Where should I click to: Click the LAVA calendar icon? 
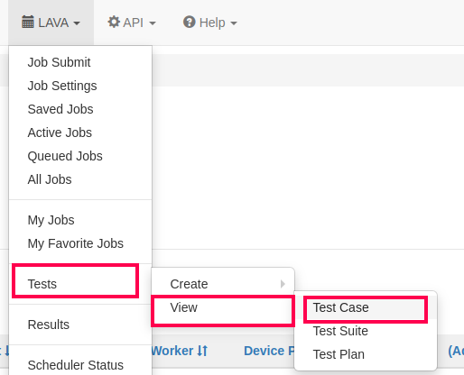28,23
